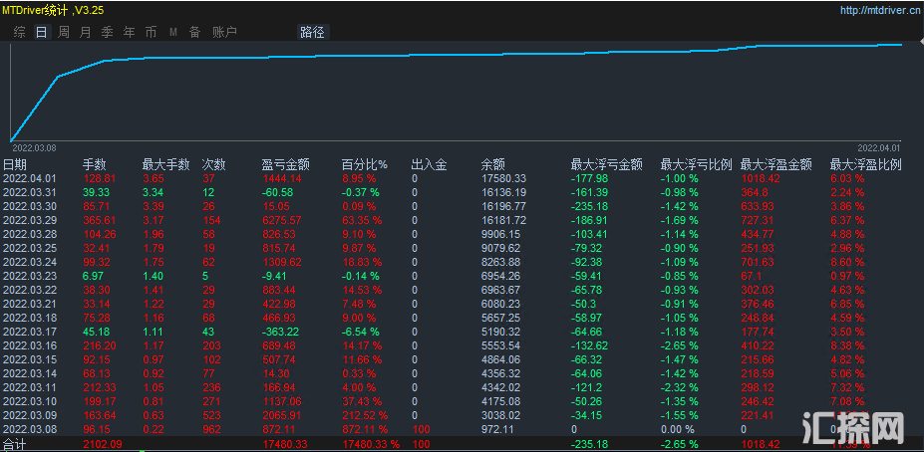Click the 盈亏金额 column header

click(286, 165)
